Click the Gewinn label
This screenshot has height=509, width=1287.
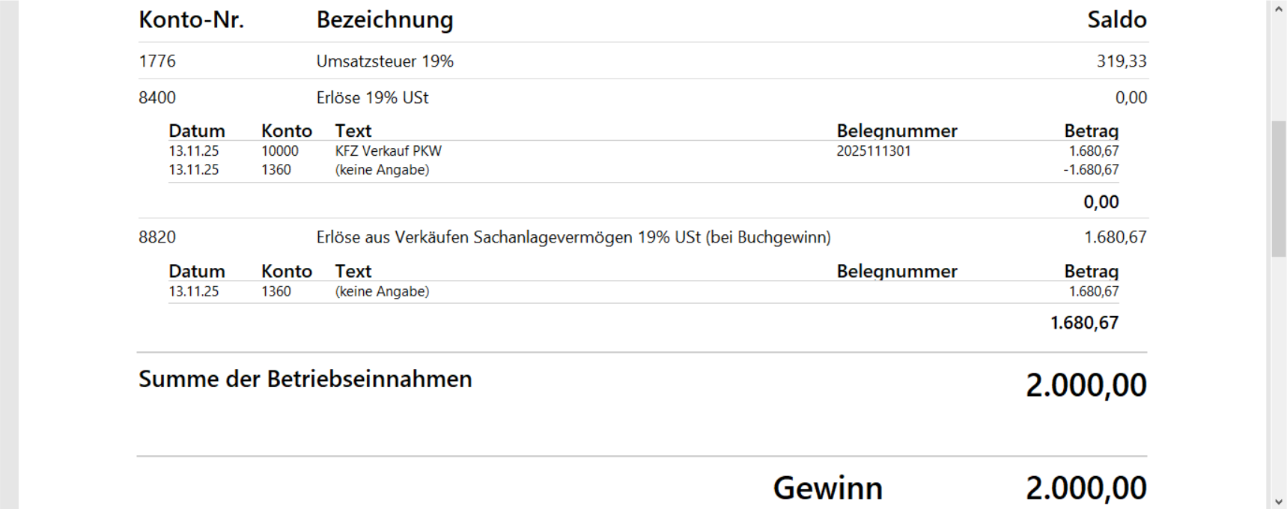coord(827,488)
